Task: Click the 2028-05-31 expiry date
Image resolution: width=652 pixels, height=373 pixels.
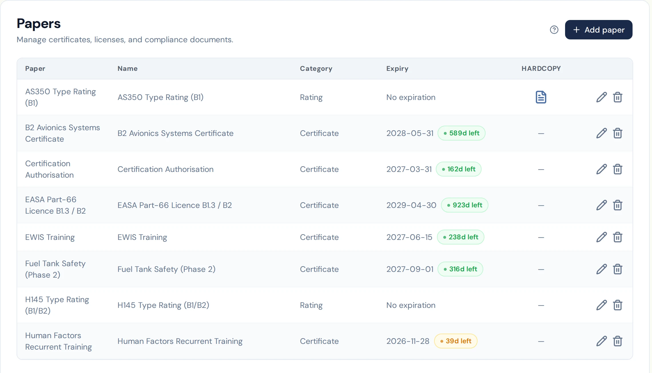Action: (x=410, y=133)
